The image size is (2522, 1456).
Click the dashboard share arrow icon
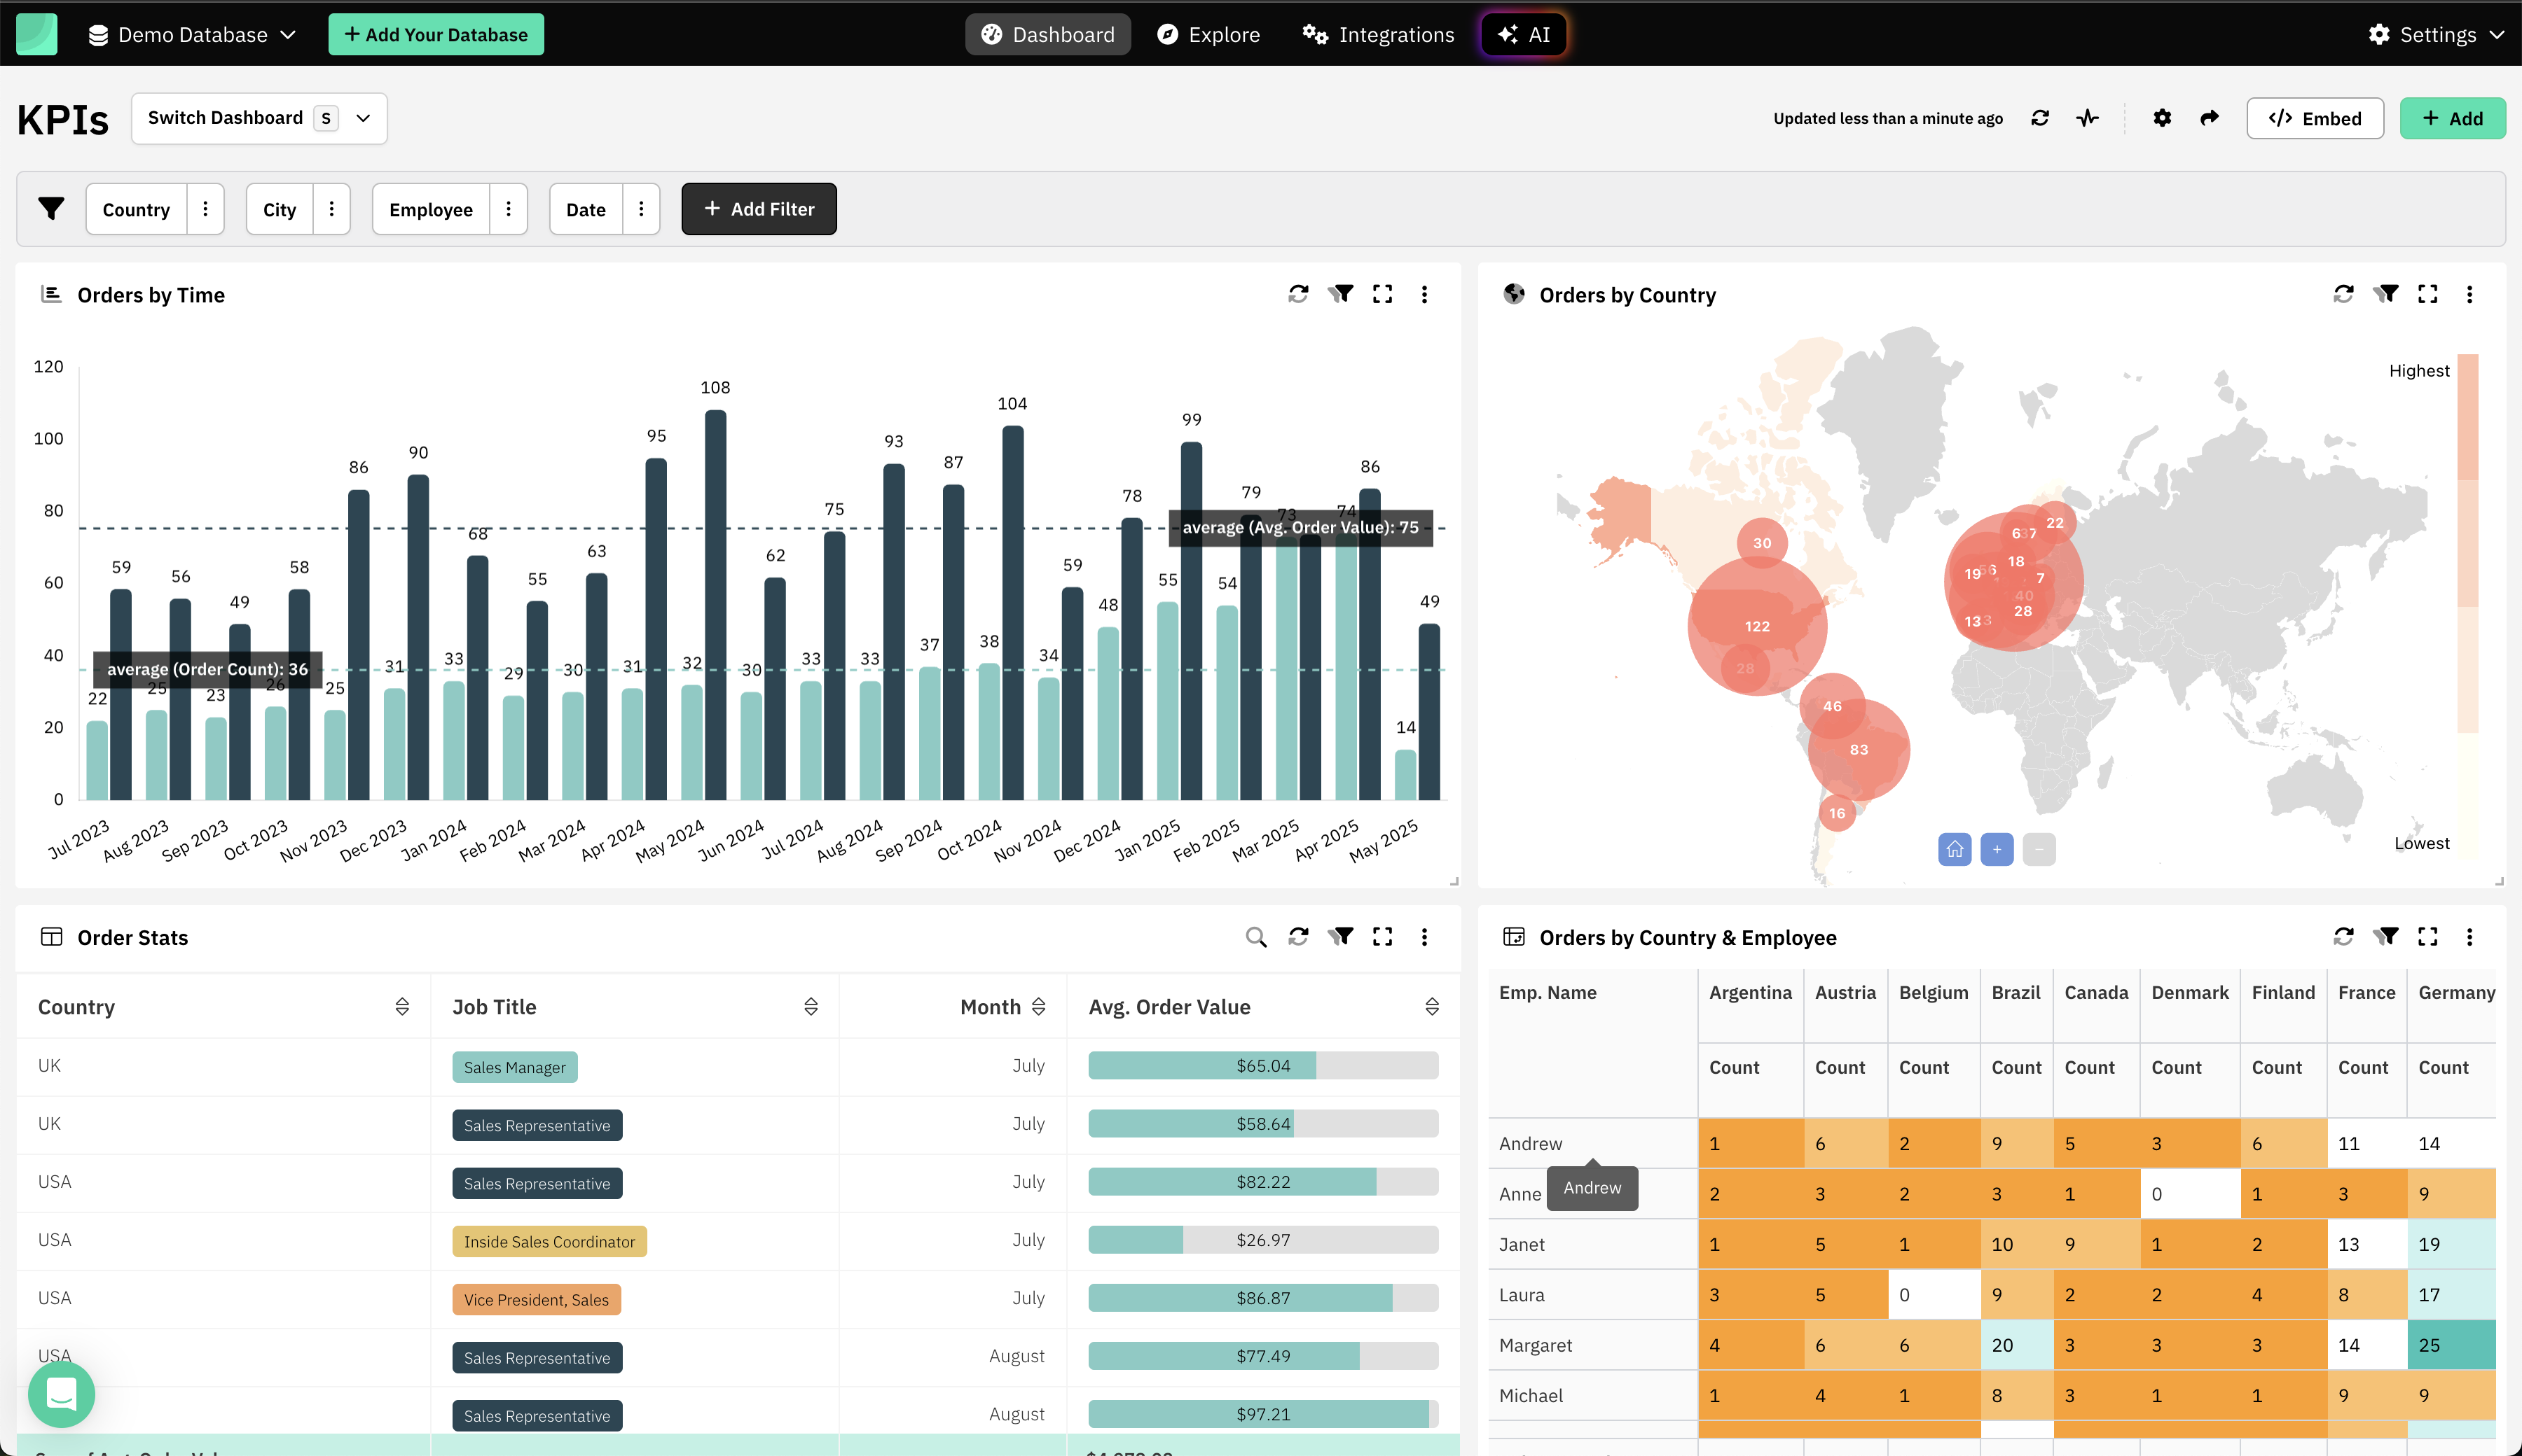2210,118
